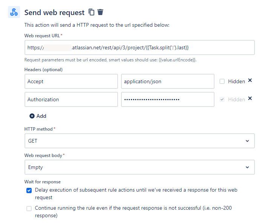Enable Continue running the rule checkbox

[29, 209]
